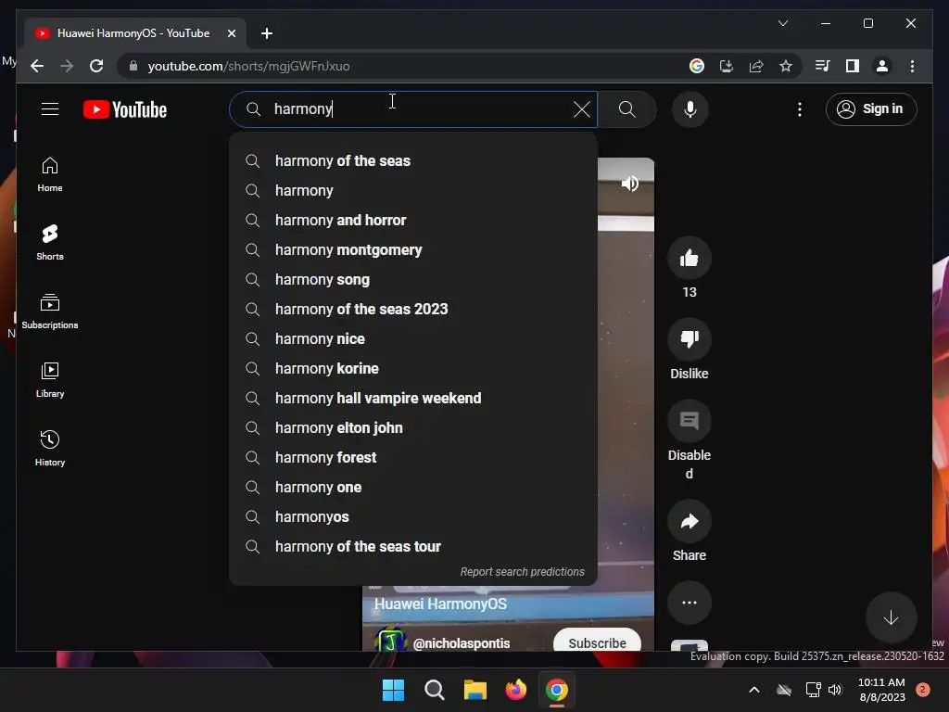Open Windows taskbar search
The image size is (949, 712).
point(435,690)
